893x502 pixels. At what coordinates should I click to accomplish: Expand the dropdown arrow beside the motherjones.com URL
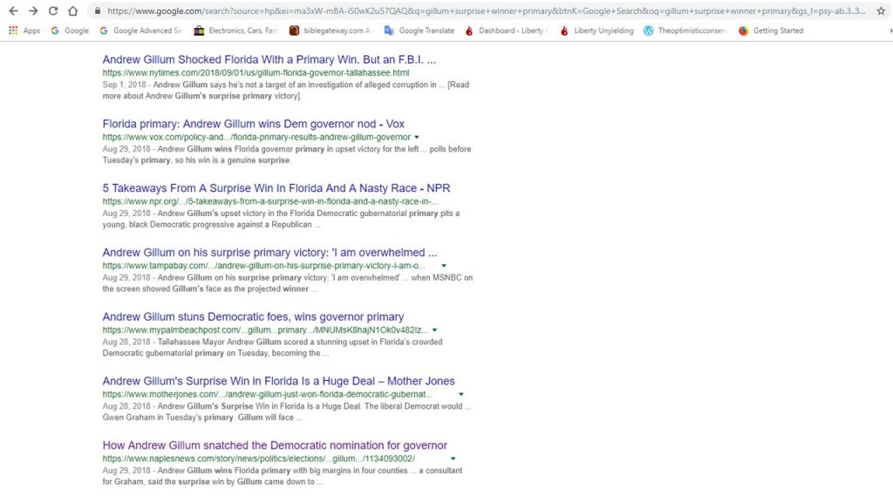click(461, 395)
